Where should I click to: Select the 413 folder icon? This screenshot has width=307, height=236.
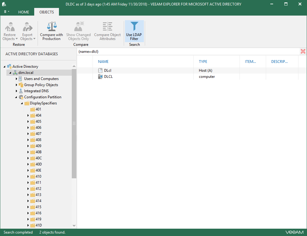(33, 195)
